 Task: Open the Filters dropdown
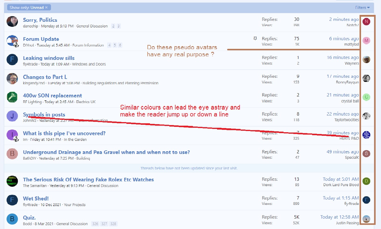click(362, 7)
